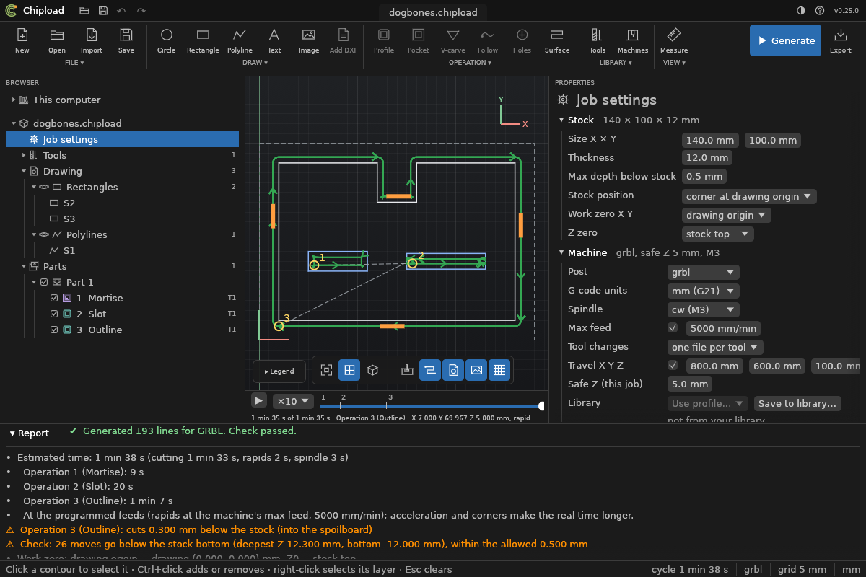Viewport: 866px width, 577px height.
Task: Expand the This computer tree node
Action: point(14,100)
